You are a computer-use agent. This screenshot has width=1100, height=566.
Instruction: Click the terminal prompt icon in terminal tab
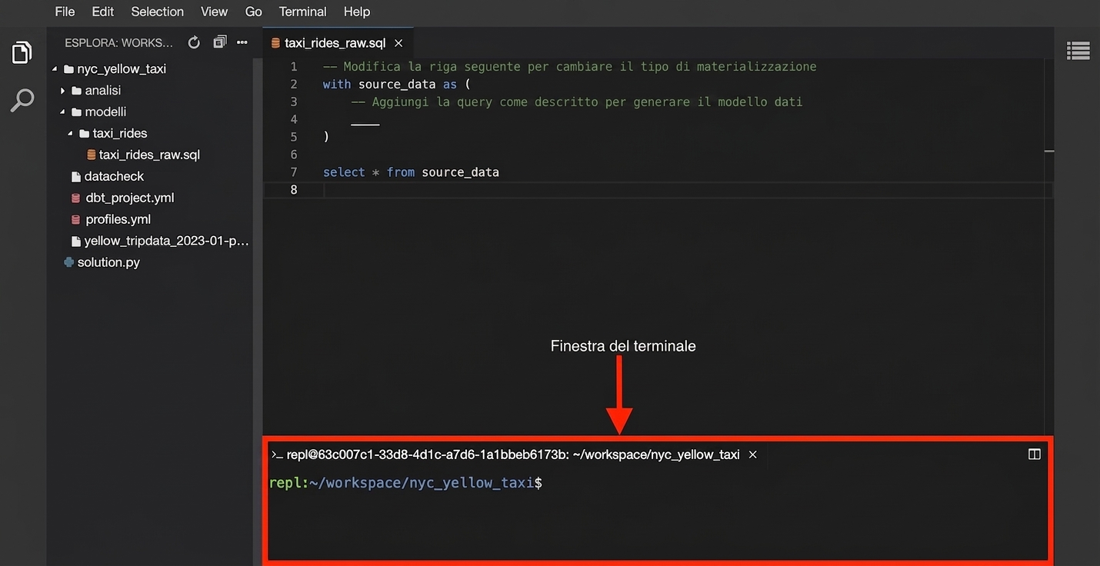(277, 454)
